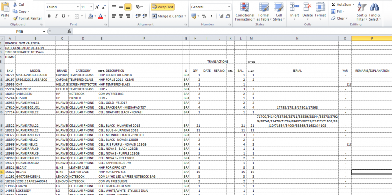The image size is (392, 195).
Task: Select the SERIAL header cell
Action: tap(297, 68)
